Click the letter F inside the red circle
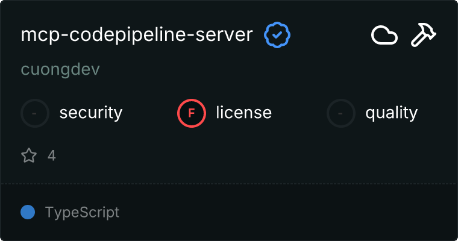458x241 pixels. click(x=192, y=113)
